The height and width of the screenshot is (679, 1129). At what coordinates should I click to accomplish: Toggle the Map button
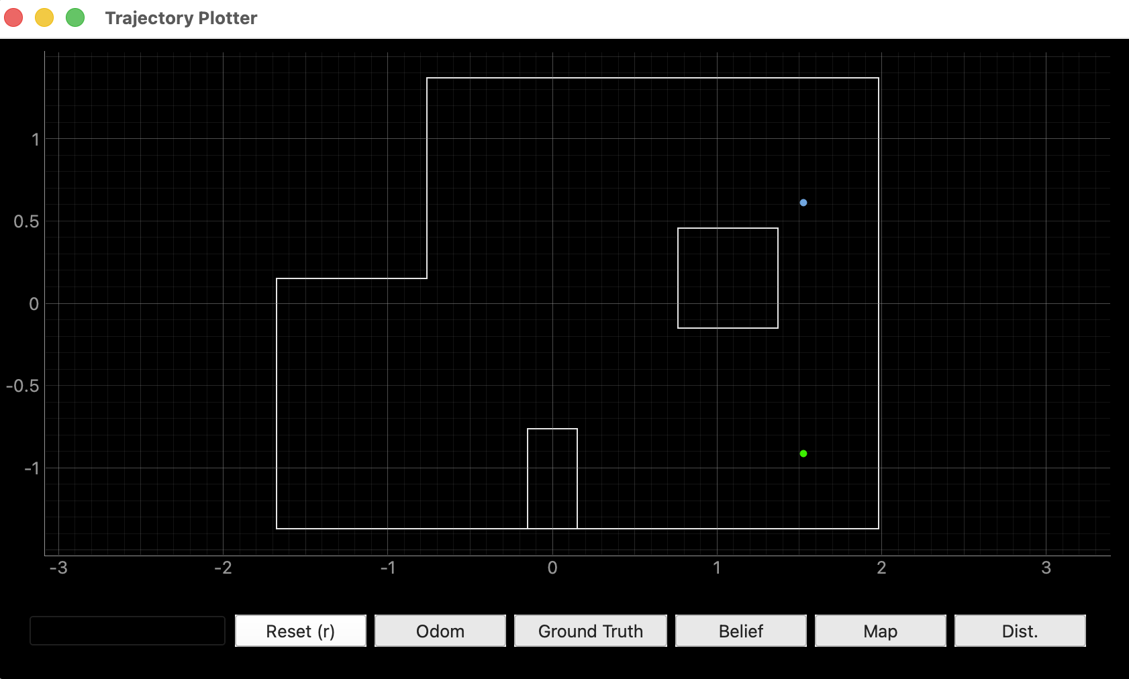click(880, 631)
